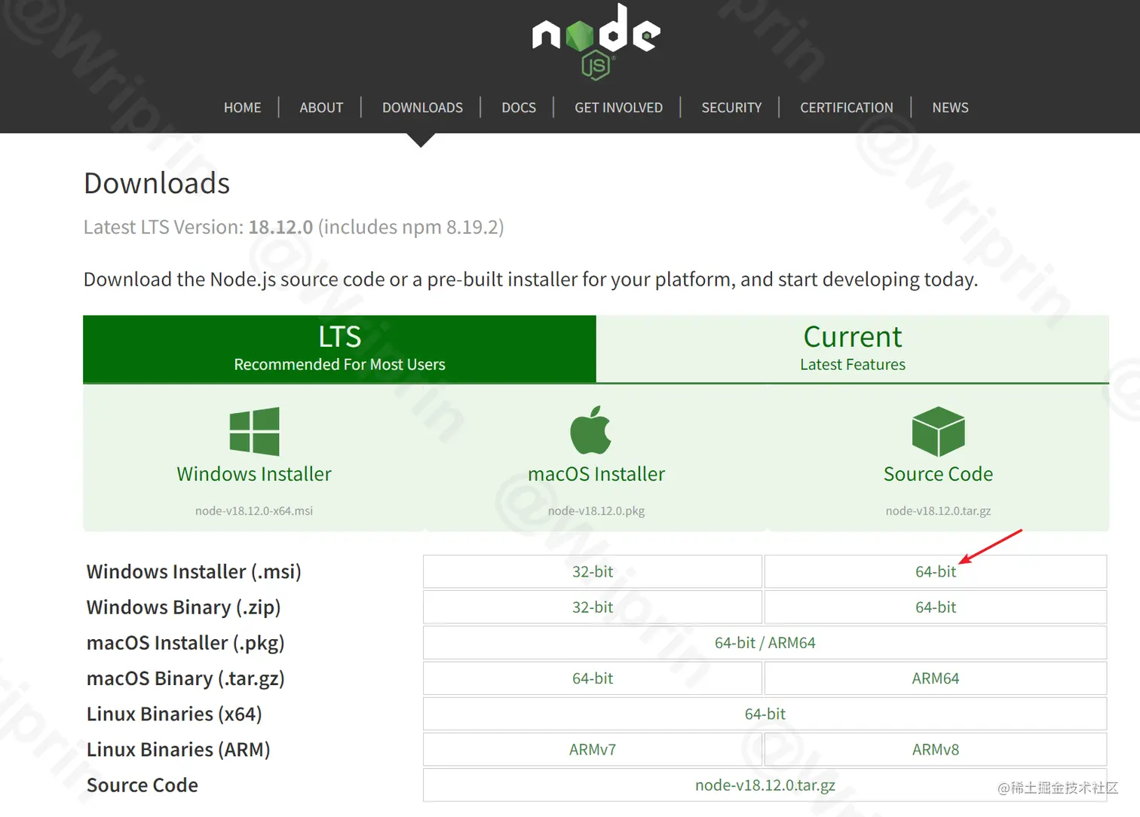Image resolution: width=1140 pixels, height=817 pixels.
Task: Download the 32-bit Windows Binary (.zip)
Action: 592,607
